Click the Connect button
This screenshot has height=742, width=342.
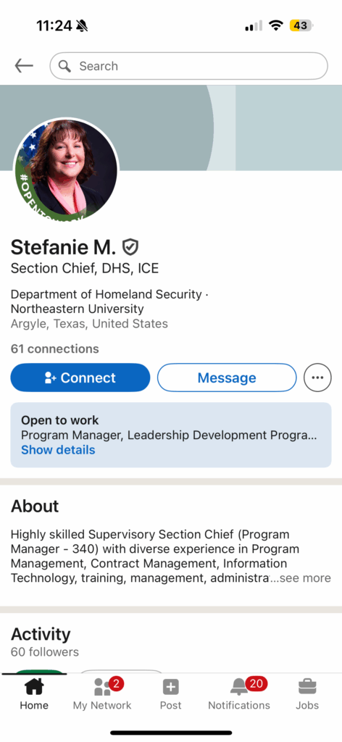click(80, 378)
